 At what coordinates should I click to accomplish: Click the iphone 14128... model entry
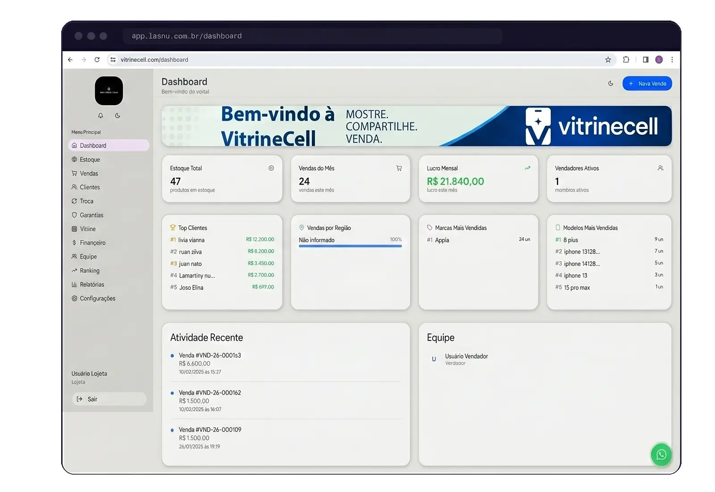click(x=609, y=263)
